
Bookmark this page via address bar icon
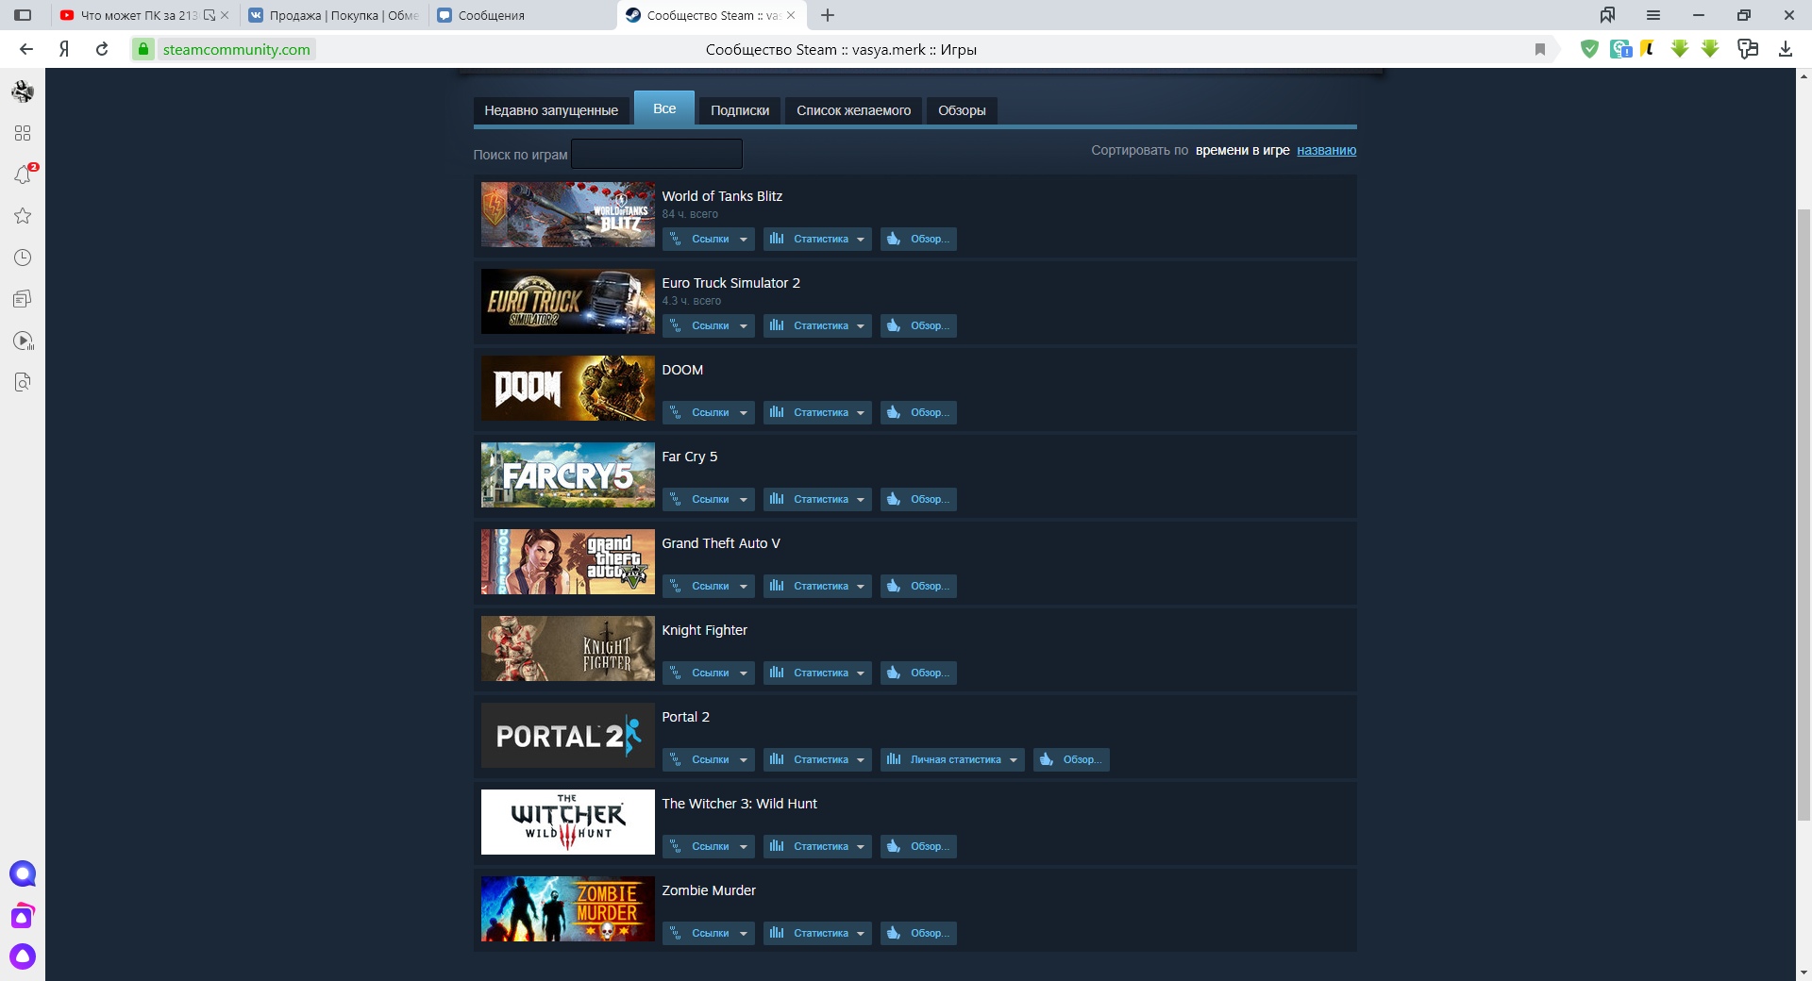(1540, 49)
